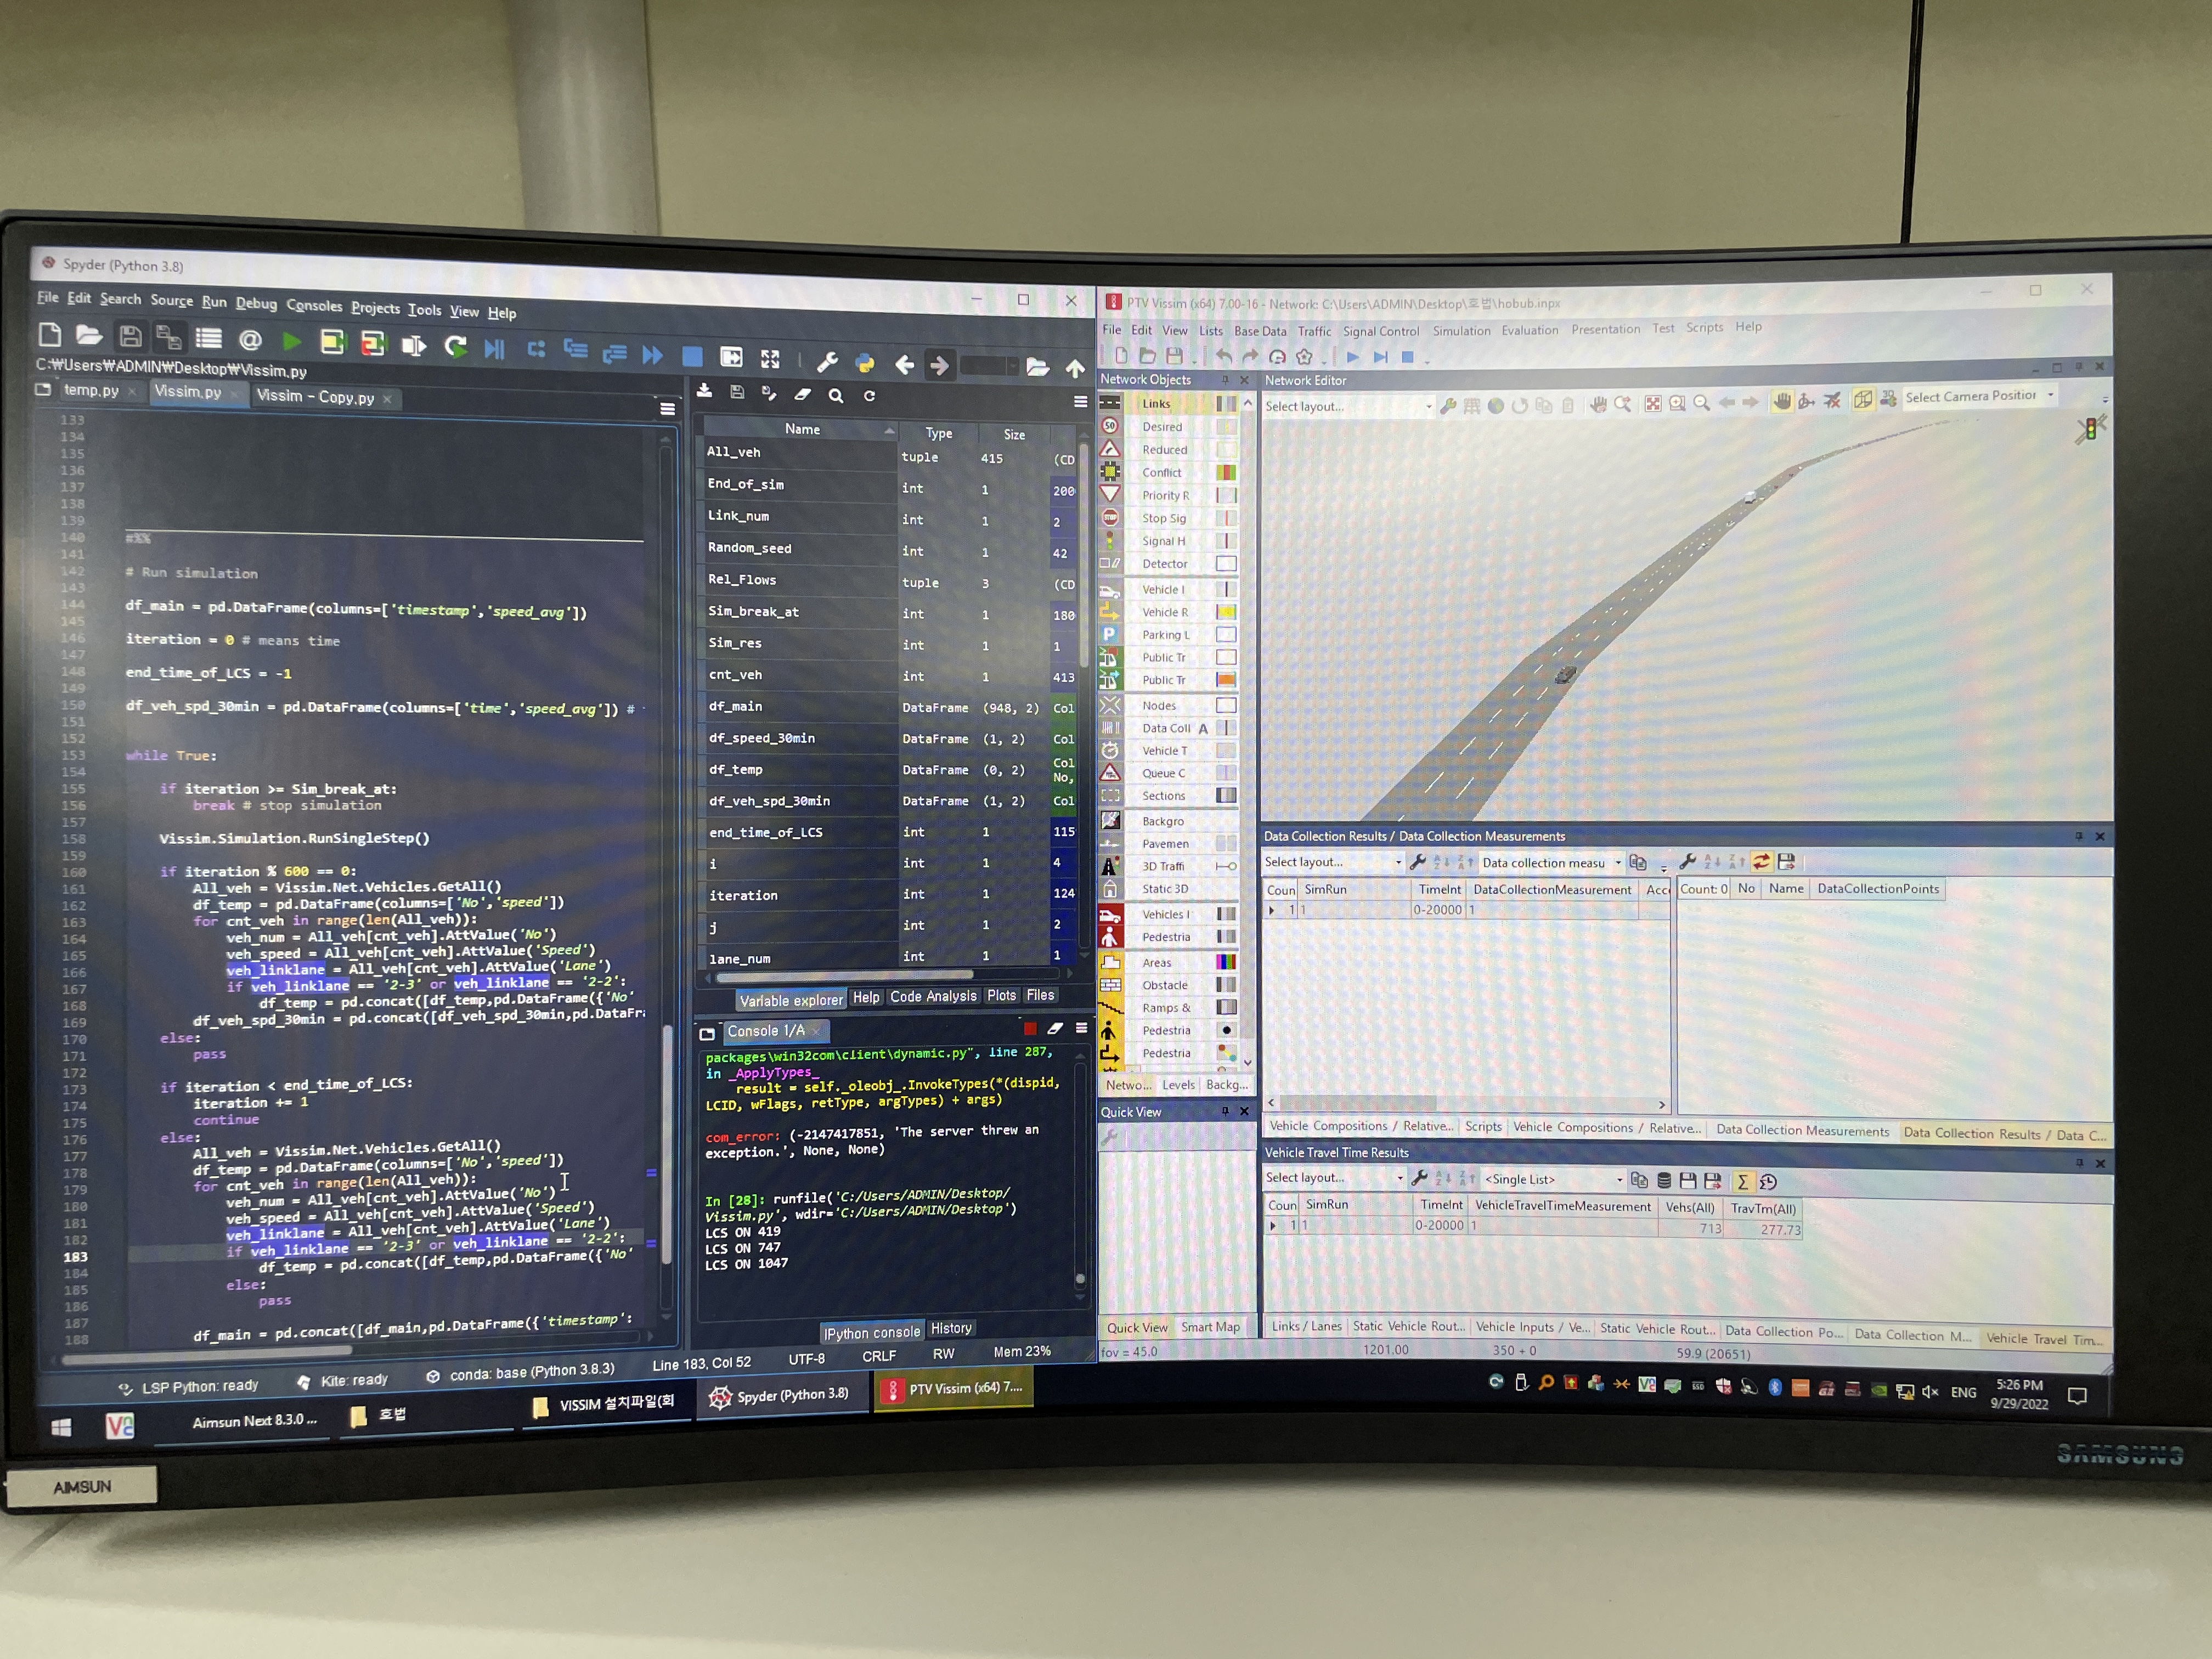Click the TravTm(All) column header
The image size is (2212, 1659).
click(x=1763, y=1208)
